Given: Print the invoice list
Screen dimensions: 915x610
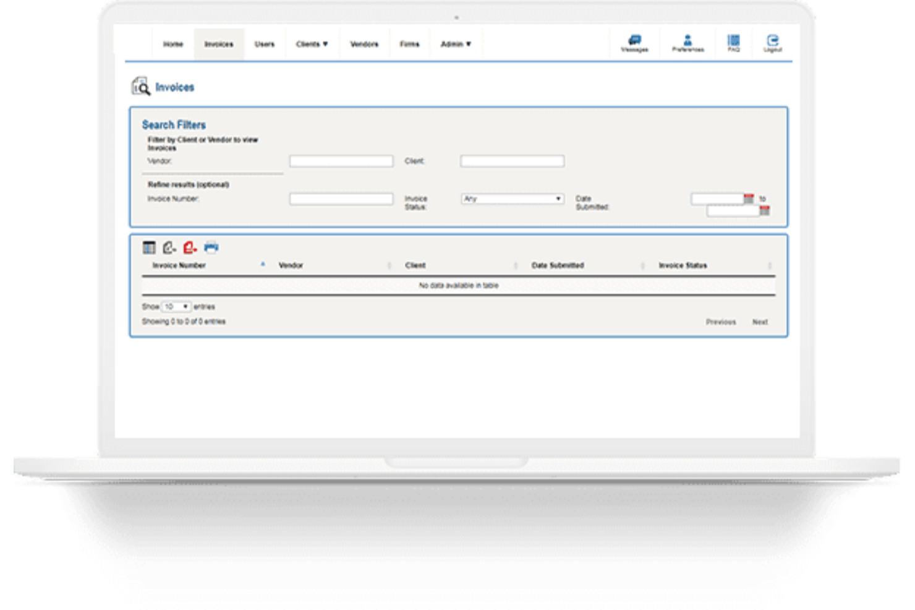Looking at the screenshot, I should tap(211, 246).
